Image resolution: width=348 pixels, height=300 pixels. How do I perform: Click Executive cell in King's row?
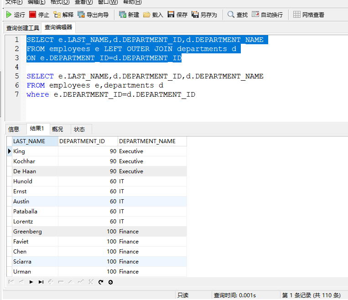(152, 151)
